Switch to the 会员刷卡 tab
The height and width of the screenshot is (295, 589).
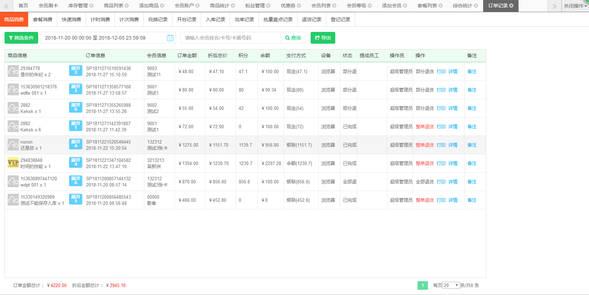pos(48,6)
